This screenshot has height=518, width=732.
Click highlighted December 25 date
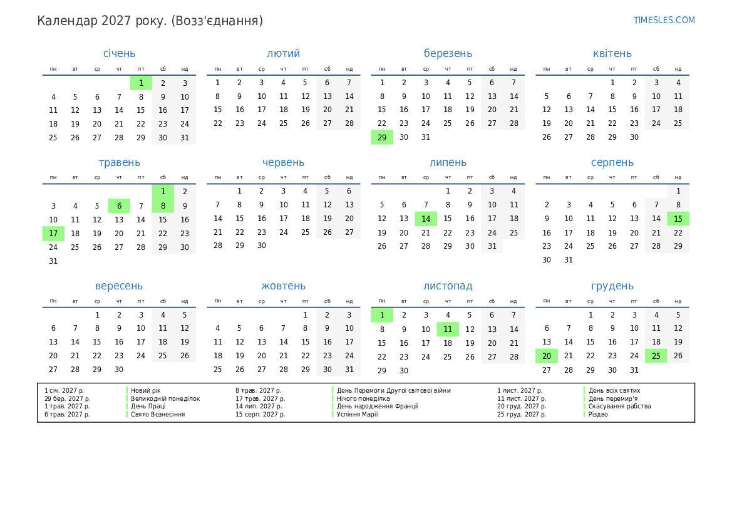coord(656,356)
